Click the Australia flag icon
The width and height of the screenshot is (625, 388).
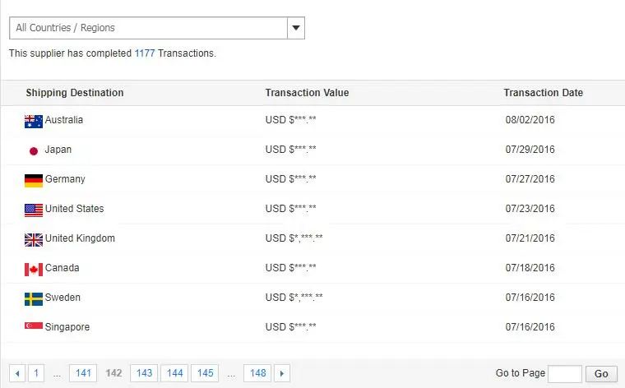point(34,121)
